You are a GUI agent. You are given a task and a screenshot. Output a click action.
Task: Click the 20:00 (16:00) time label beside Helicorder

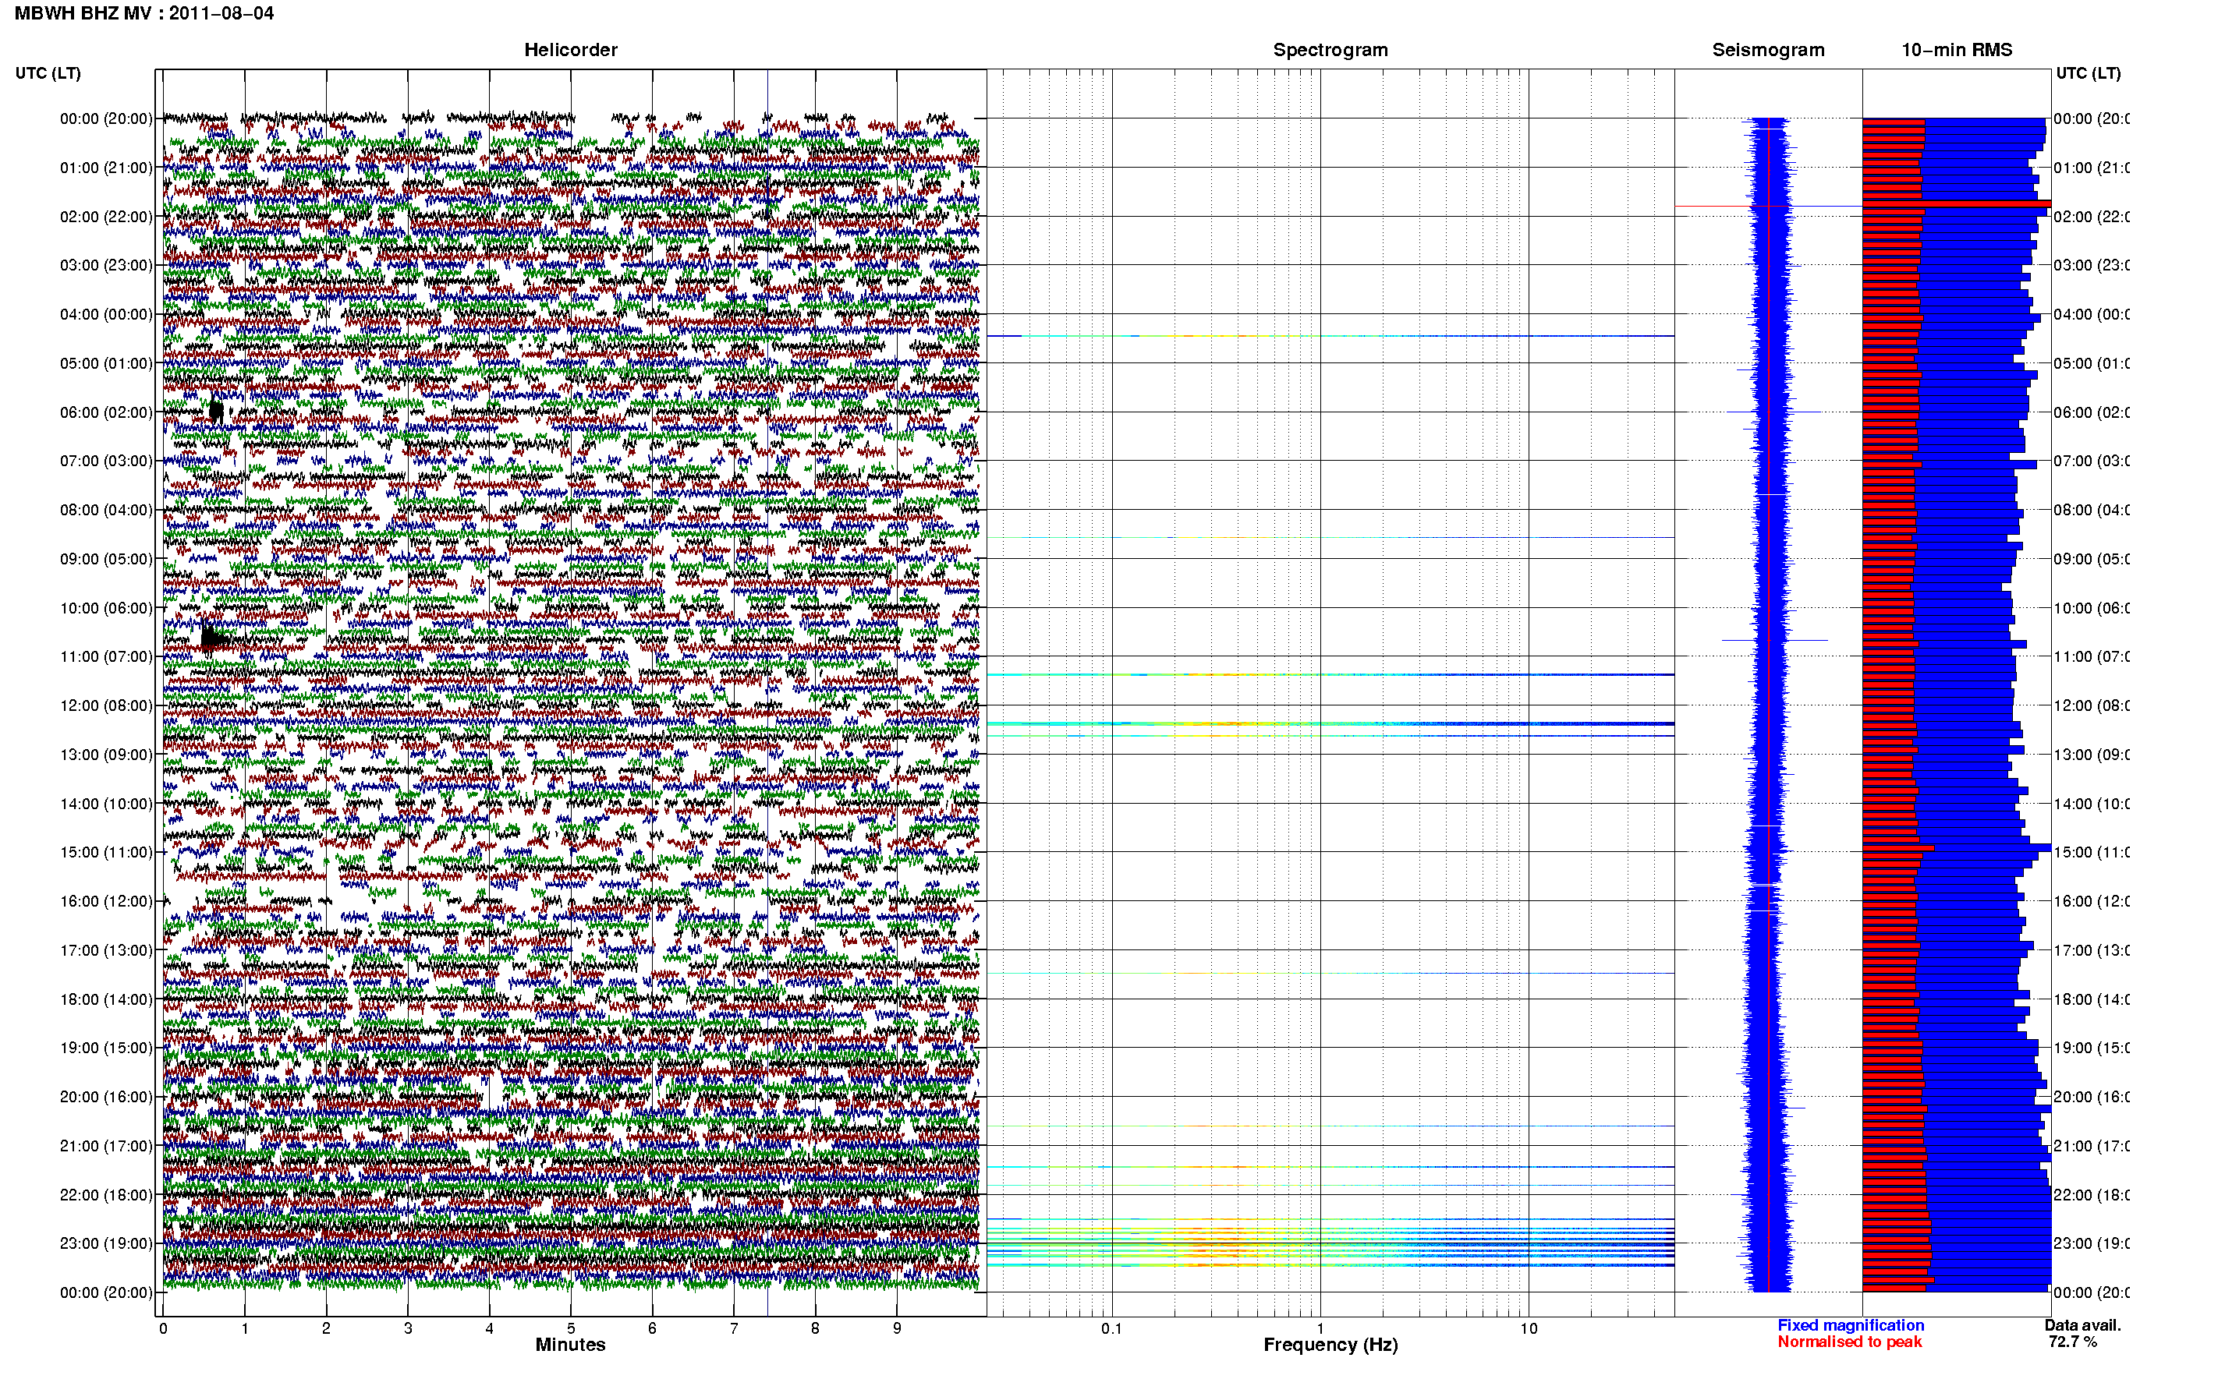[106, 1098]
